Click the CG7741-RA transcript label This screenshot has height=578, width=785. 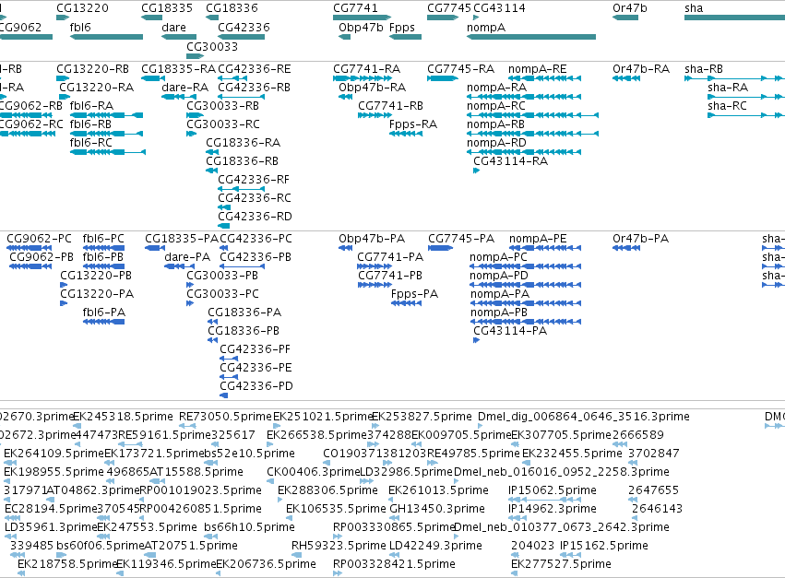tap(366, 68)
